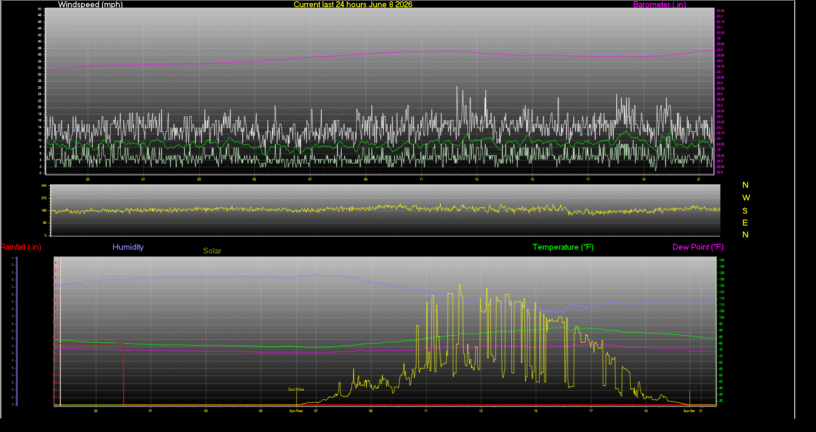Screen dimensions: 816x432
Task: Click the compass "N" directly below "E"
Action: point(745,234)
